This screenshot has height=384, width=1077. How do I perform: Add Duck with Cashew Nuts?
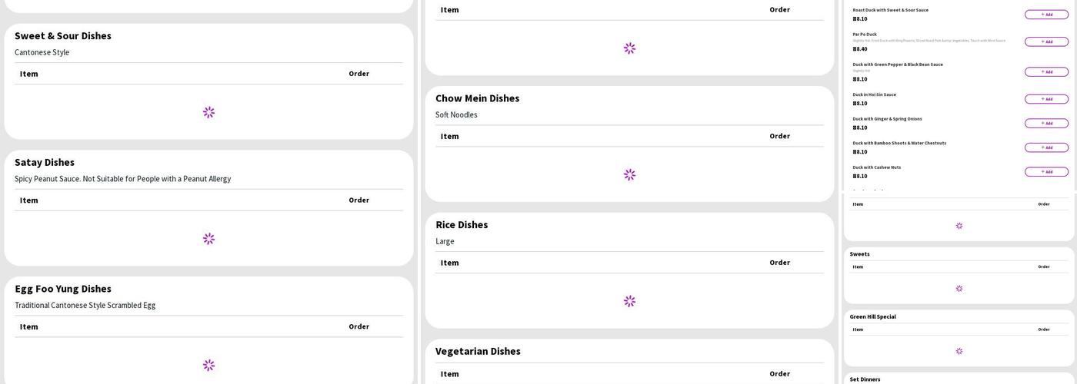click(1046, 172)
